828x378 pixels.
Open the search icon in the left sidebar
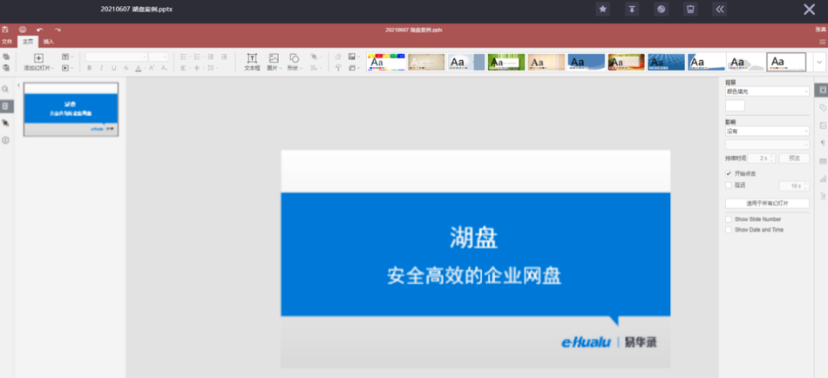[6, 90]
